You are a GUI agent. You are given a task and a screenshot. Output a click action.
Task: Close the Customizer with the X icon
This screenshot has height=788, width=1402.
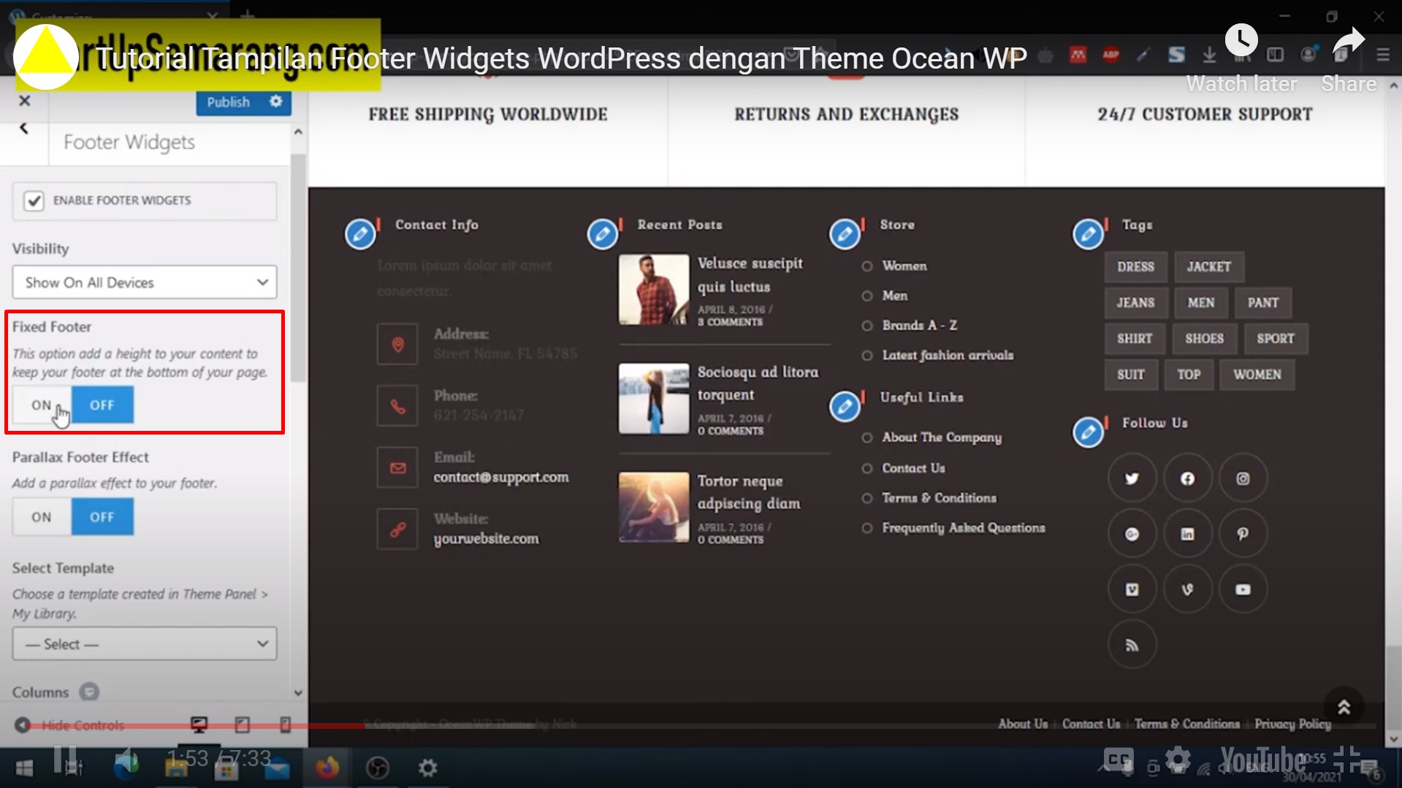tap(24, 101)
